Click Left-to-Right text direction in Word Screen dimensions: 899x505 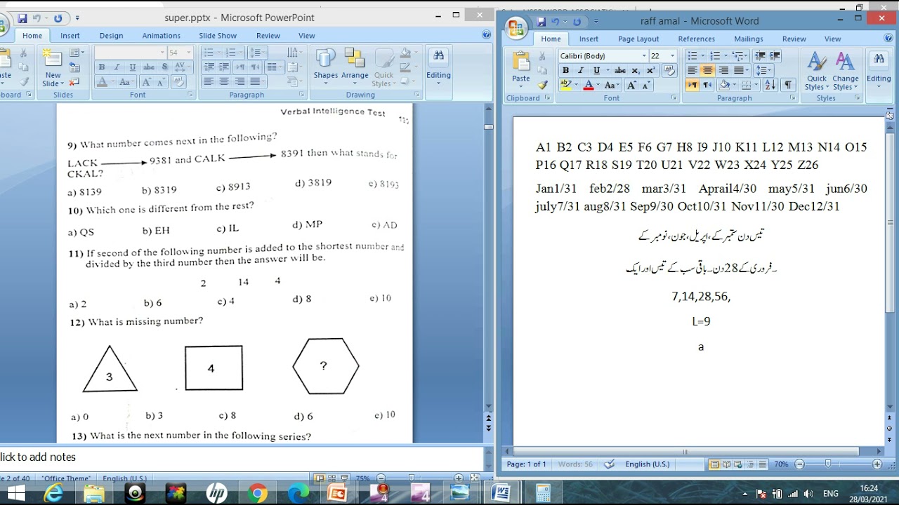coord(692,85)
